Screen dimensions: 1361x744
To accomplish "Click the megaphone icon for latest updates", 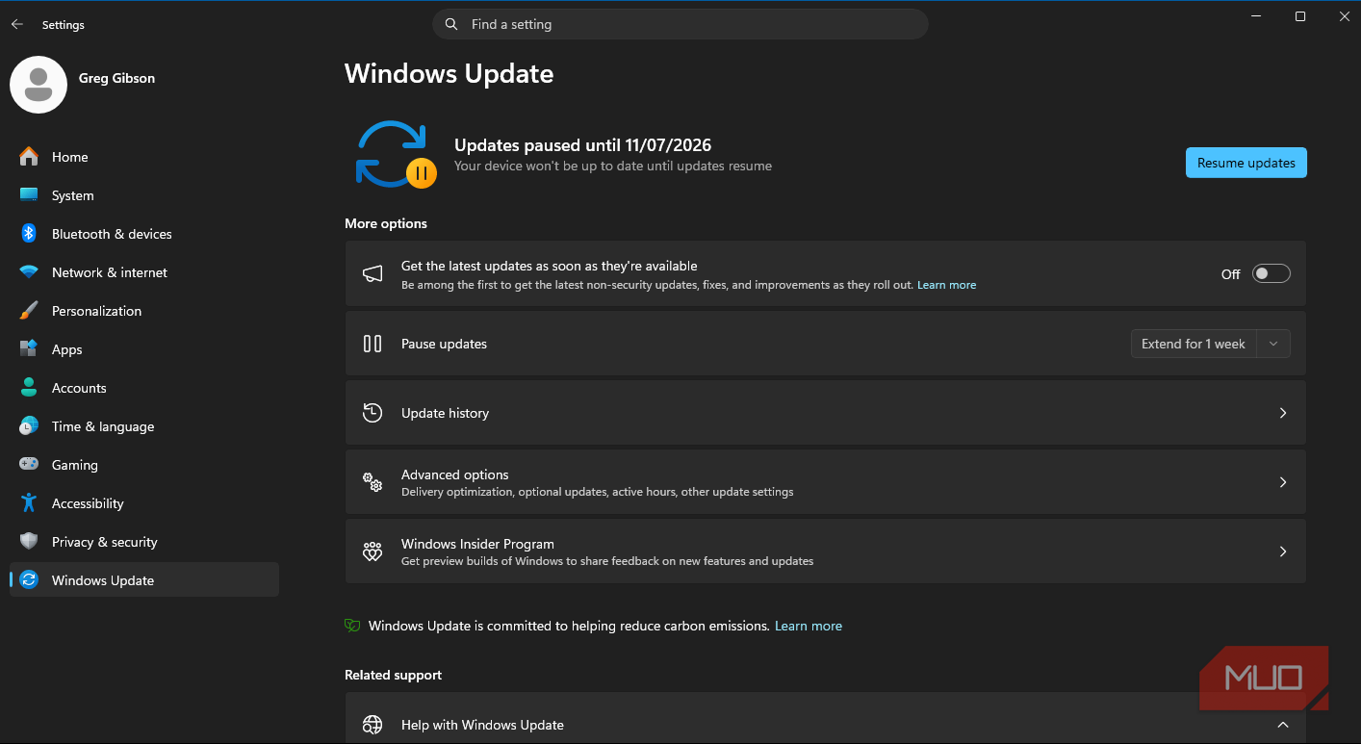I will [x=372, y=274].
